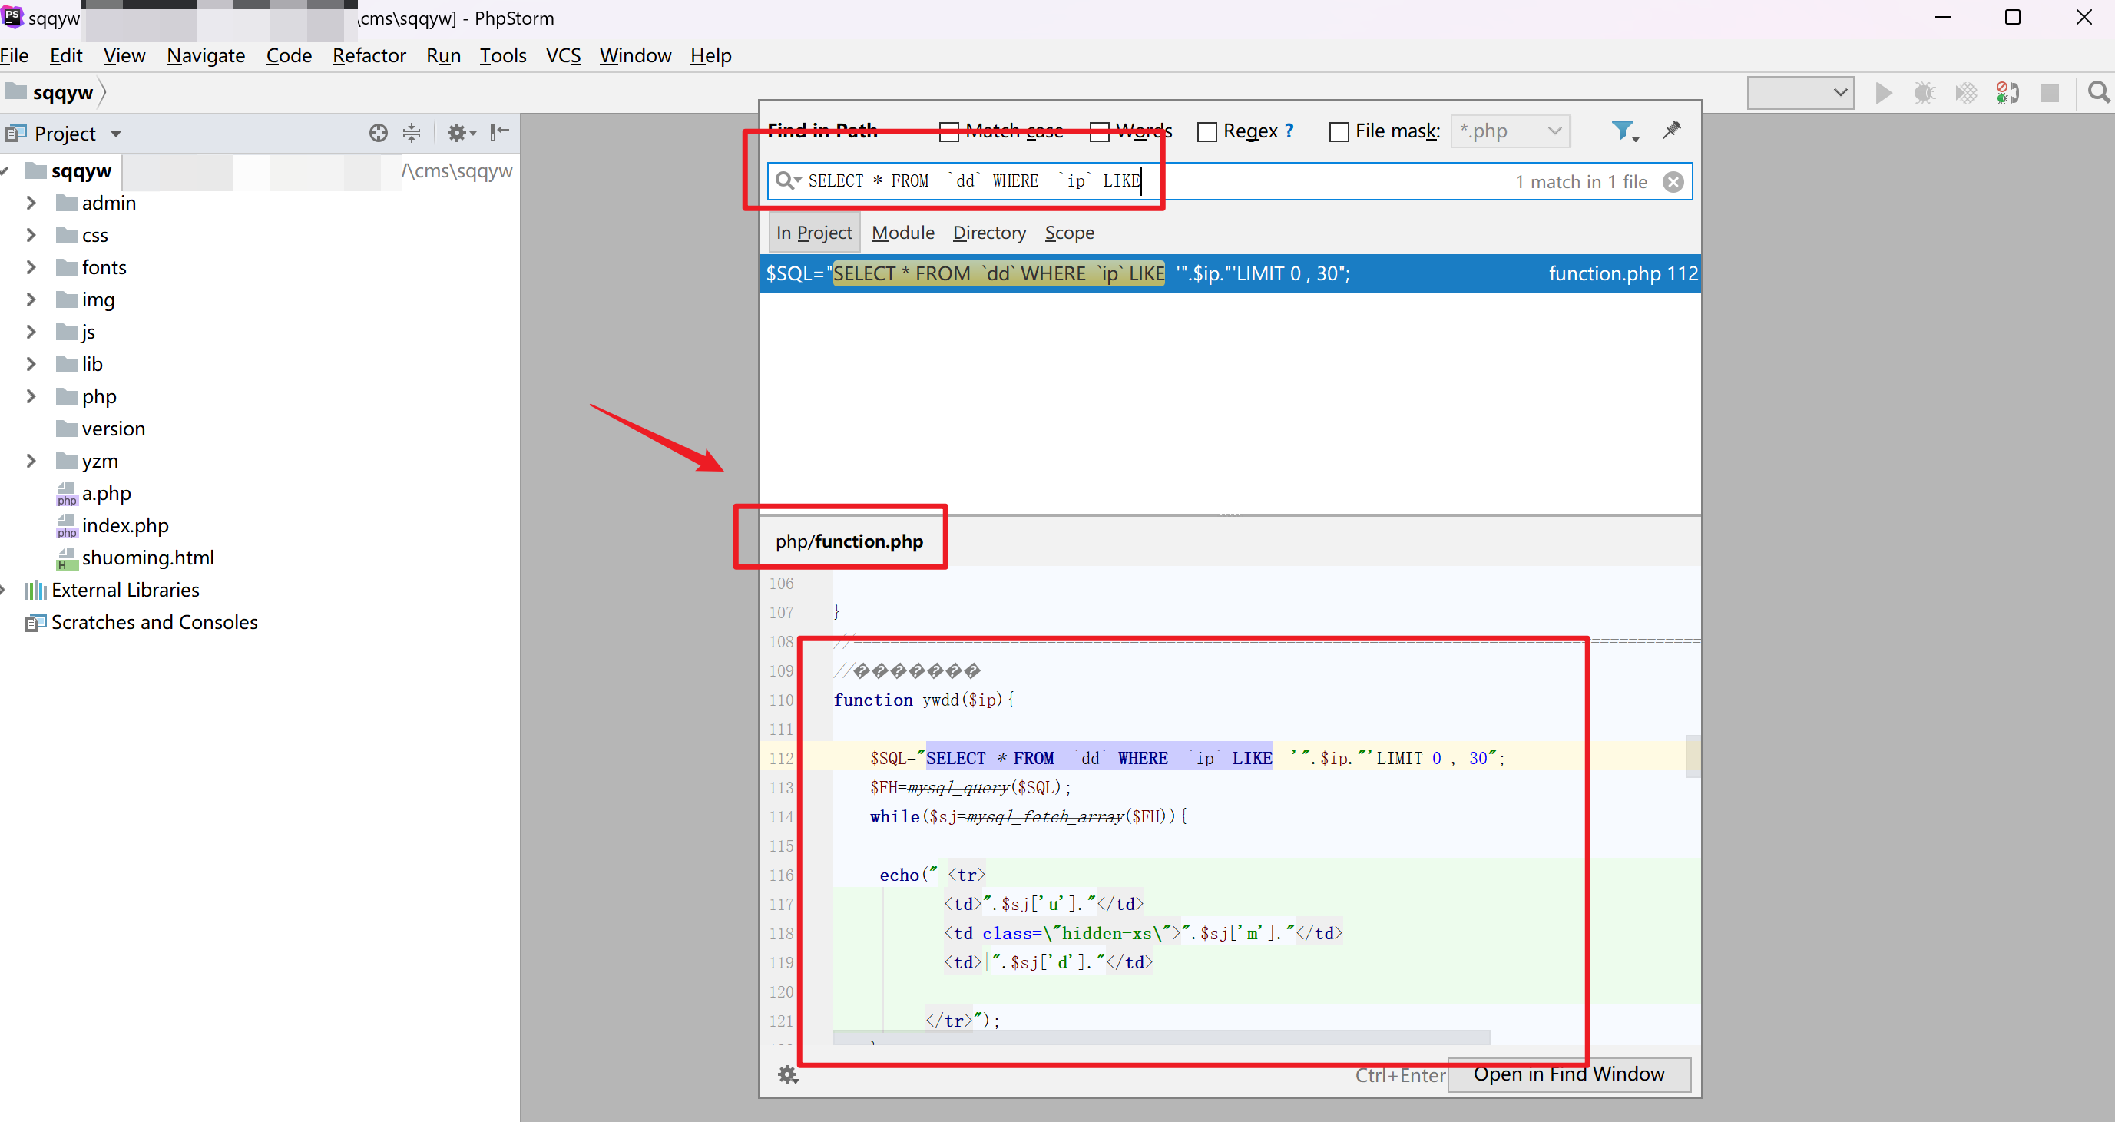
Task: Click the Run (play) toolbar icon
Action: tap(1885, 93)
